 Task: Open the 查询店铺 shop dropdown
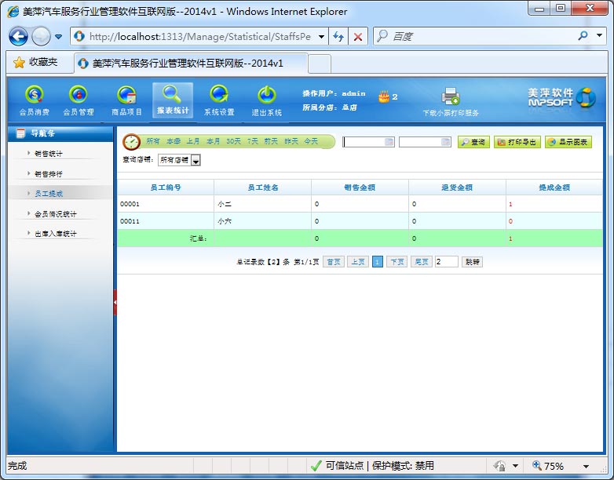coord(196,160)
